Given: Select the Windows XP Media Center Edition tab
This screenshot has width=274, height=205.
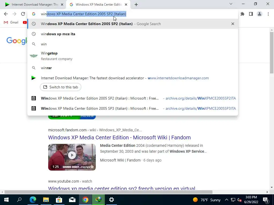Looking at the screenshot, I should pos(98,5).
